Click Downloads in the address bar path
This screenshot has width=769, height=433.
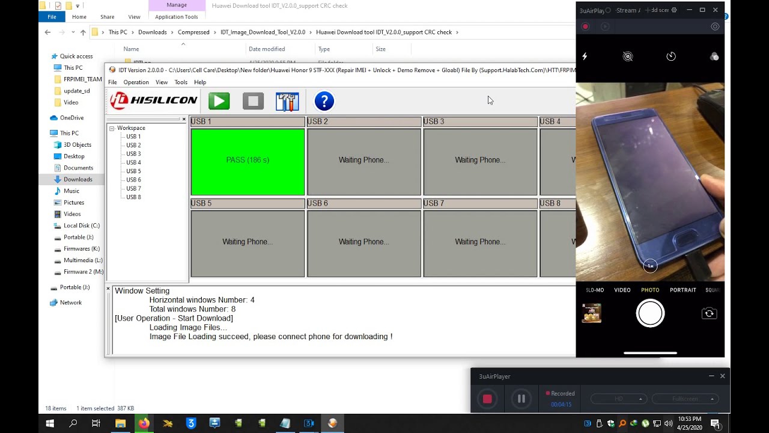153,32
